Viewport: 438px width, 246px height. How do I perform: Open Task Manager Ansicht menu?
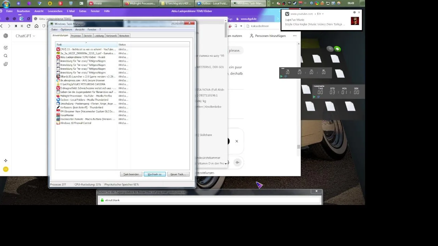click(80, 30)
